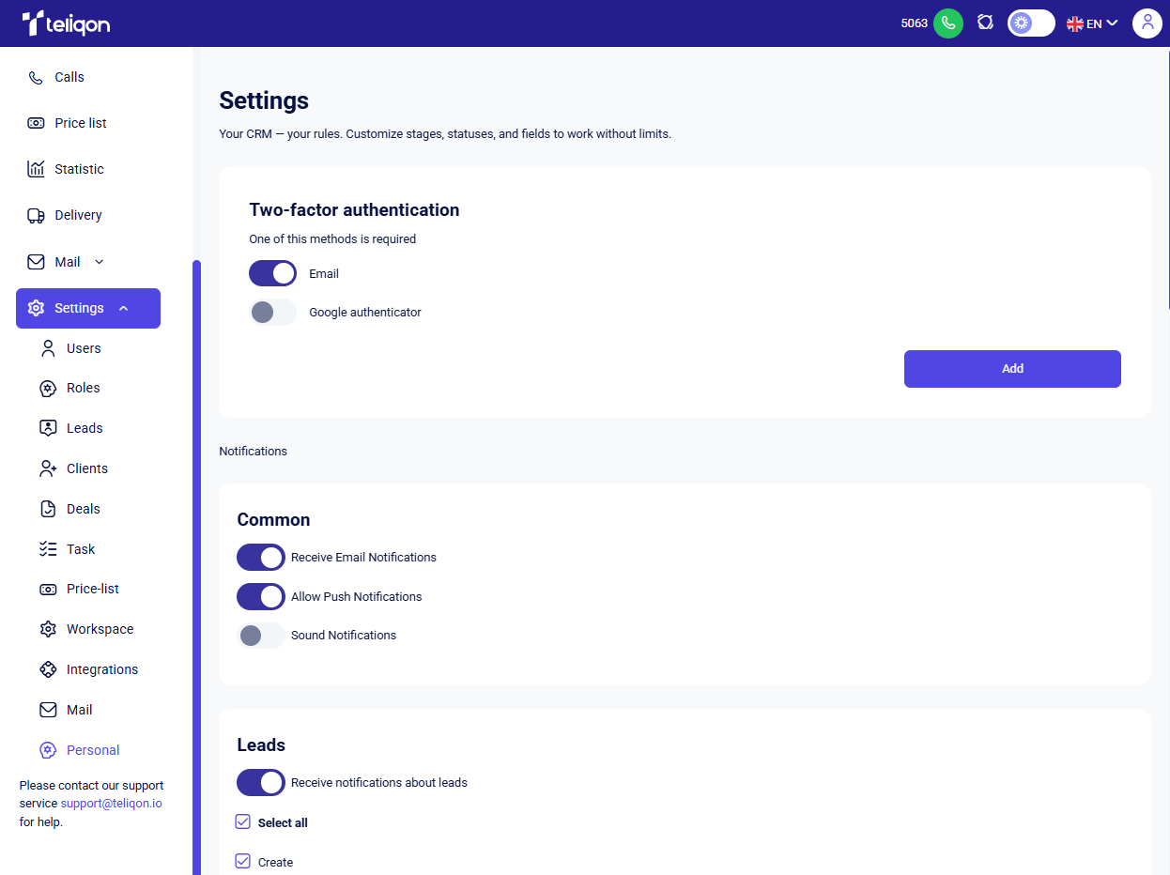Click the green phone call icon
Viewport: 1170px width, 875px height.
coord(947,23)
